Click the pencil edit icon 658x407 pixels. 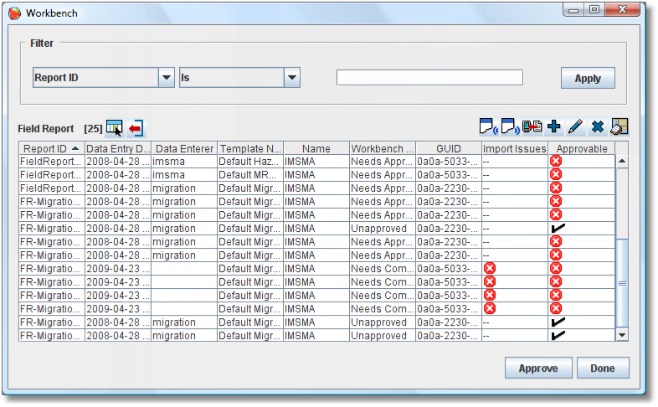575,126
